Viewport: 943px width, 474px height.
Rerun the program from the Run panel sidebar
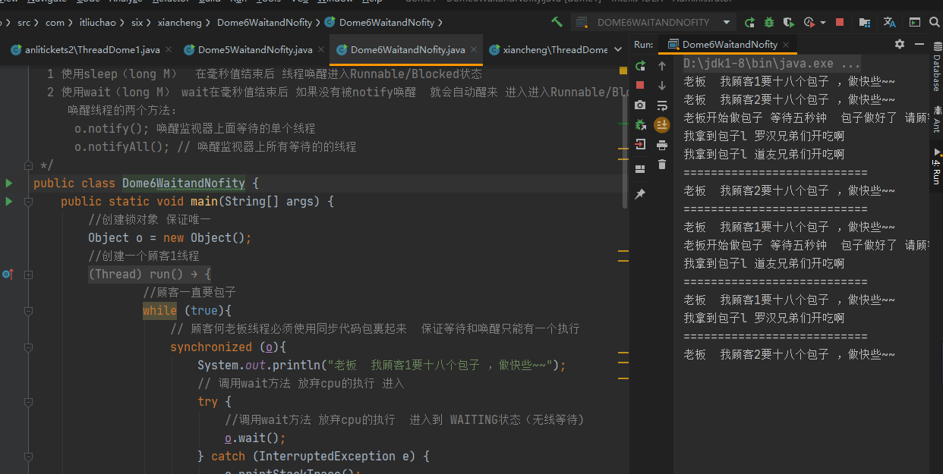click(x=640, y=66)
